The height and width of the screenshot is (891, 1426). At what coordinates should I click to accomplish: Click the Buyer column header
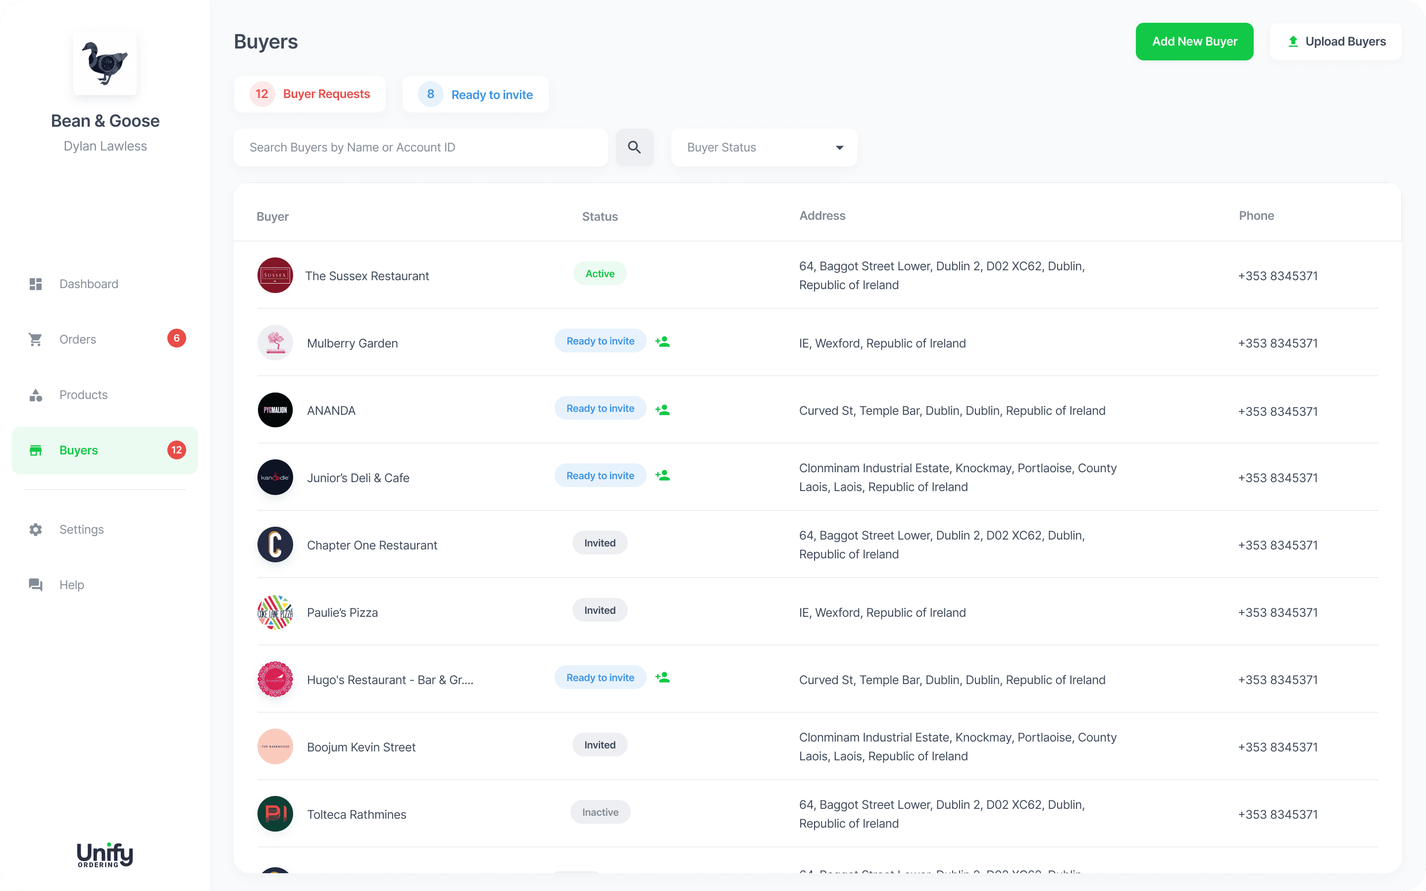click(272, 216)
